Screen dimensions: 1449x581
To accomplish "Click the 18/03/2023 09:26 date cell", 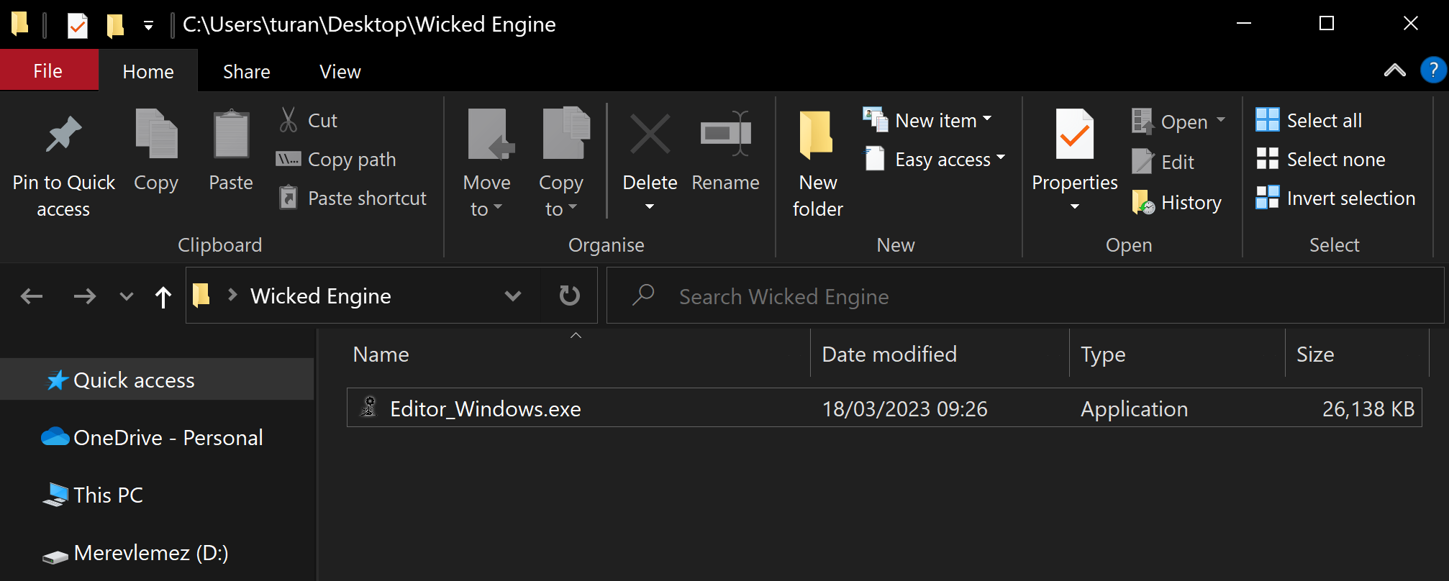I will coord(905,408).
